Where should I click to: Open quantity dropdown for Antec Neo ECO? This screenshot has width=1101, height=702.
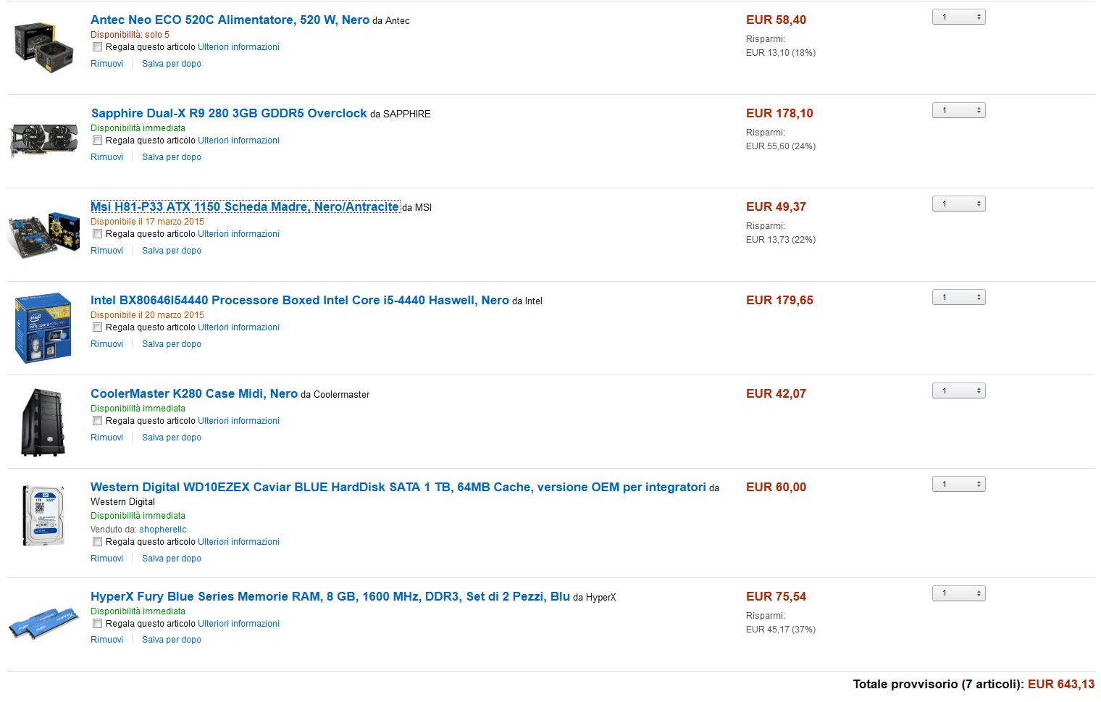(x=958, y=17)
